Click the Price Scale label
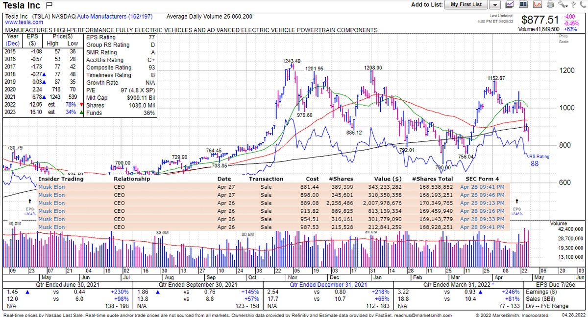The height and width of the screenshot is (317, 588). [x=563, y=39]
